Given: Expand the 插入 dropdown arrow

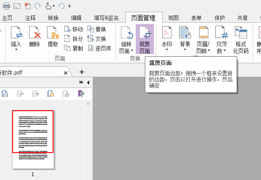Looking at the screenshot, I should pos(16,49).
